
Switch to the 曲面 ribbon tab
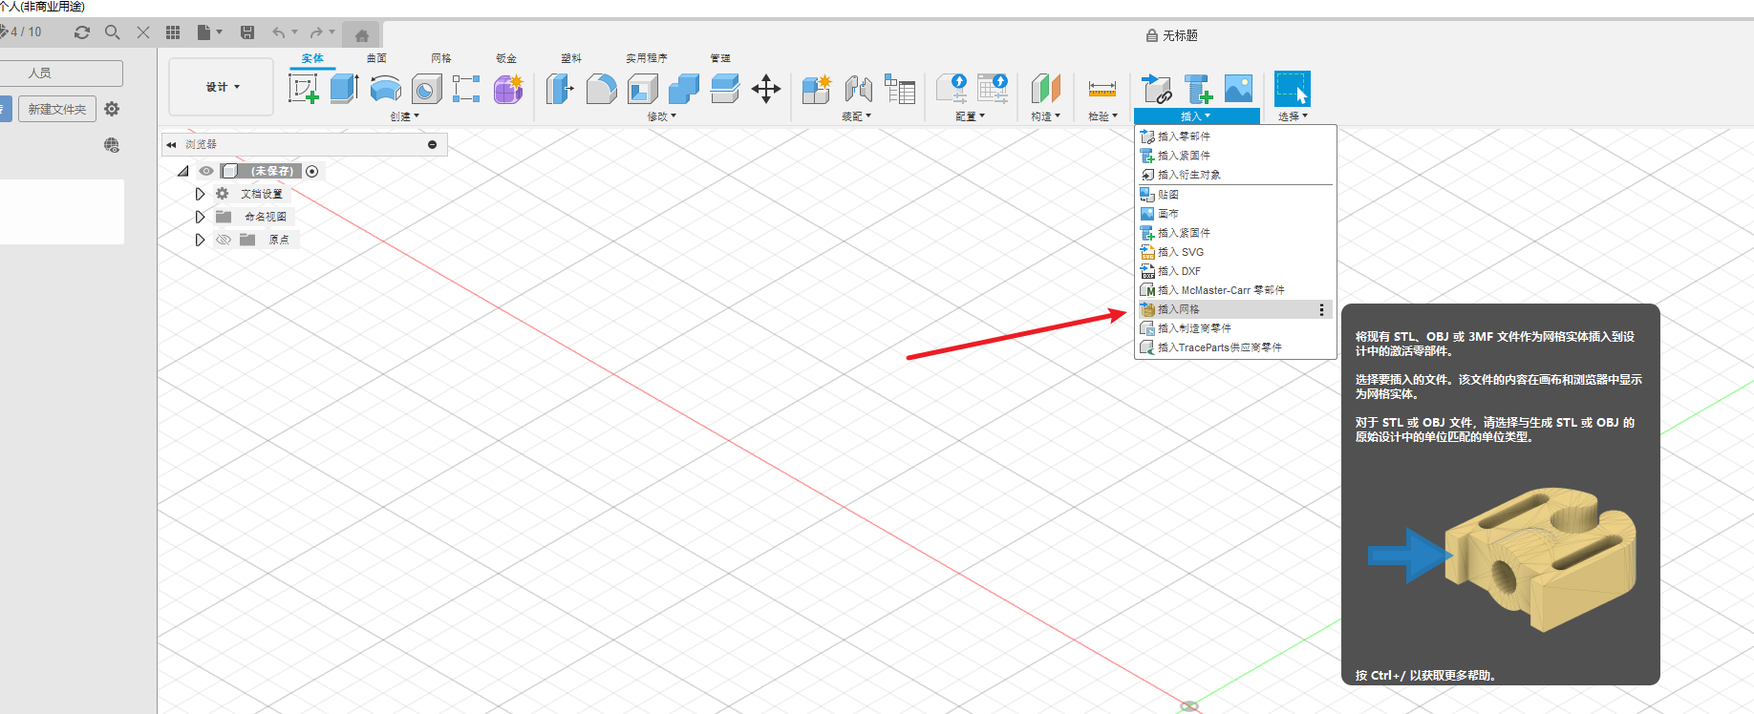[376, 58]
